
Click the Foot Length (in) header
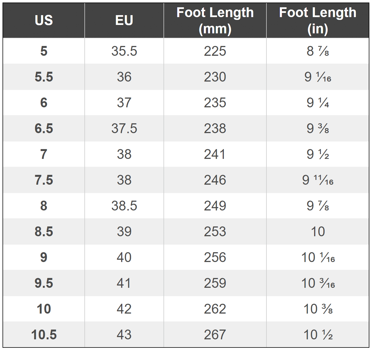(317, 20)
